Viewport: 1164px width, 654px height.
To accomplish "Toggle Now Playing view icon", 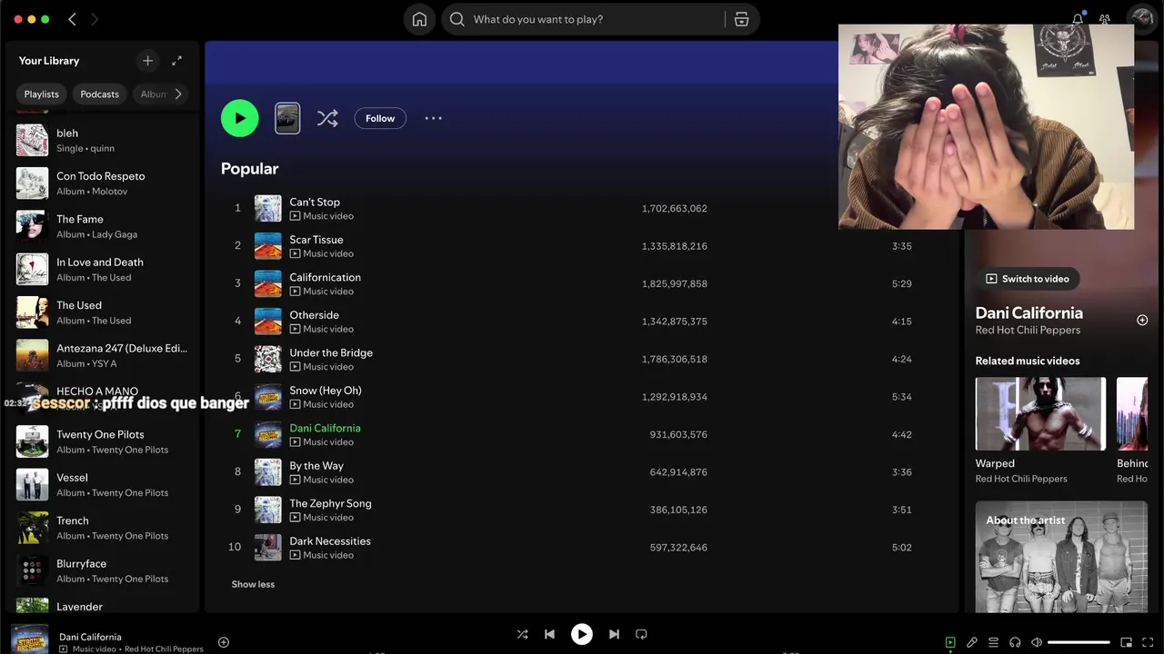I will tap(950, 642).
